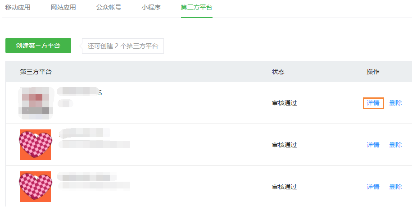Open 详情 for the first platform
Screen dimensions: 412x211
point(373,103)
